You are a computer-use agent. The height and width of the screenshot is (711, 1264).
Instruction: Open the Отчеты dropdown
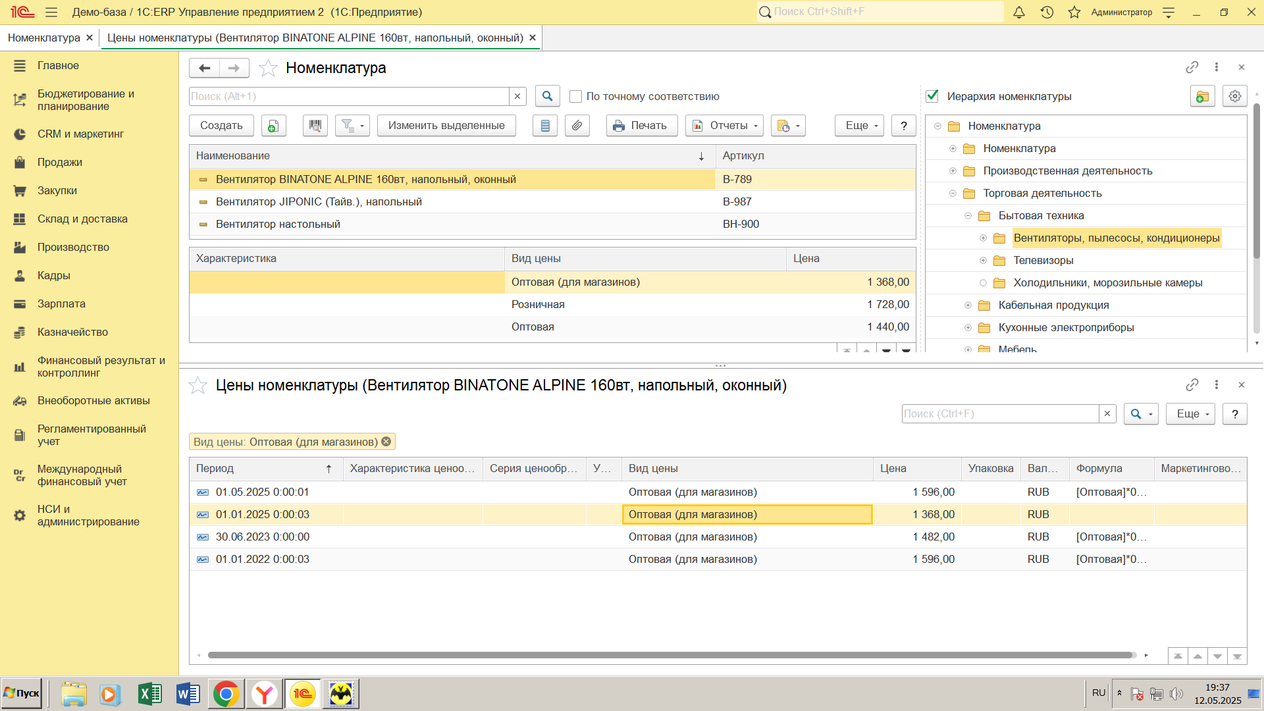(x=724, y=126)
